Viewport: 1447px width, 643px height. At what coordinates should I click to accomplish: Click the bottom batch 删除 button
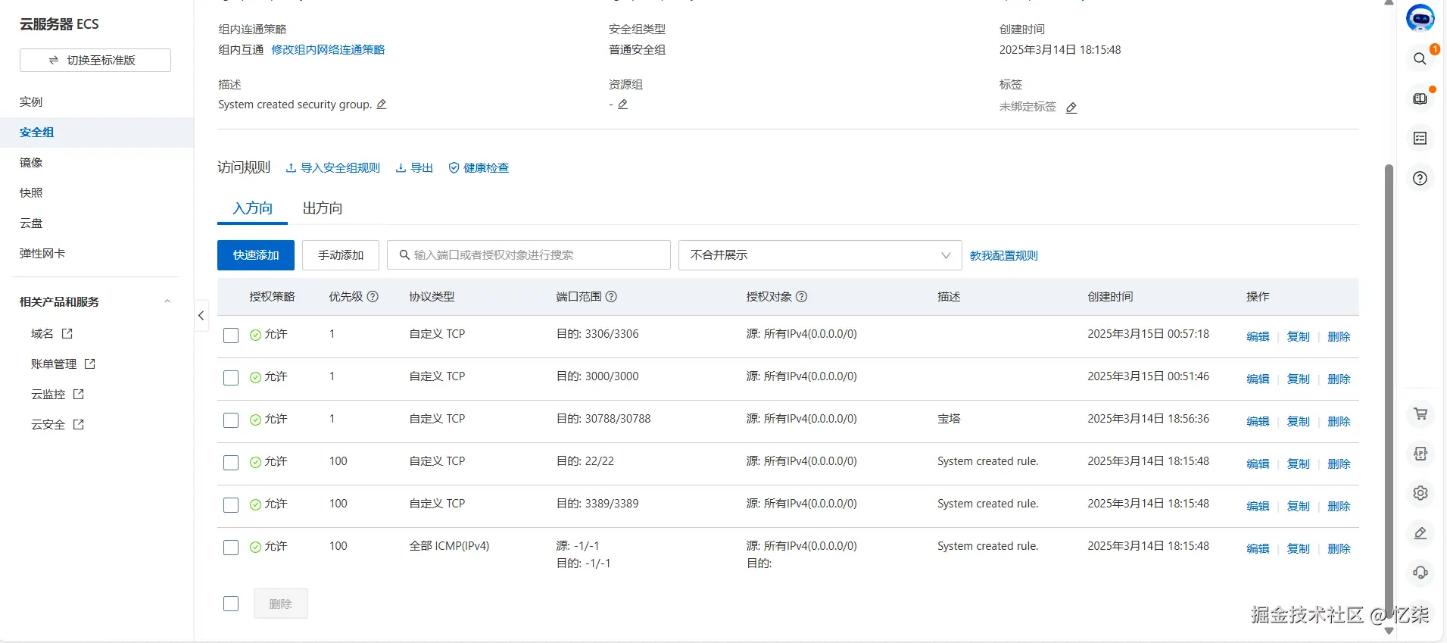pos(280,604)
